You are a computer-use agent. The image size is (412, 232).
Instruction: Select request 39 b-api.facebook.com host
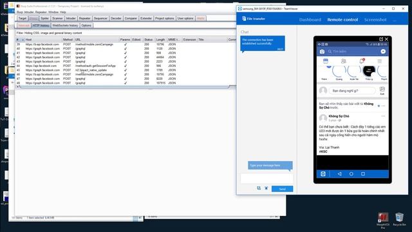click(x=42, y=44)
